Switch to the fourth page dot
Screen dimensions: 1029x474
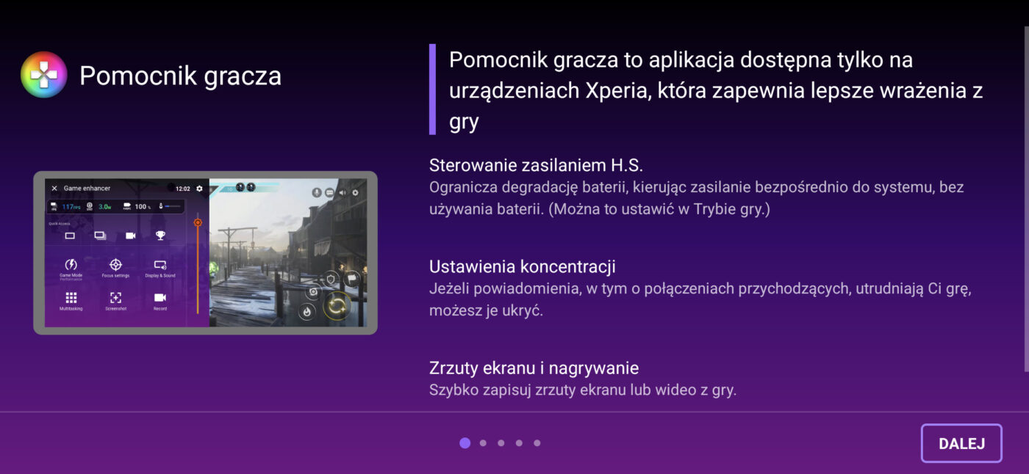[x=519, y=443]
